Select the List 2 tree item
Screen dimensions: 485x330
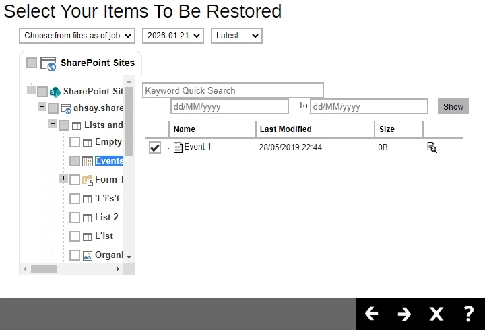[x=106, y=218]
